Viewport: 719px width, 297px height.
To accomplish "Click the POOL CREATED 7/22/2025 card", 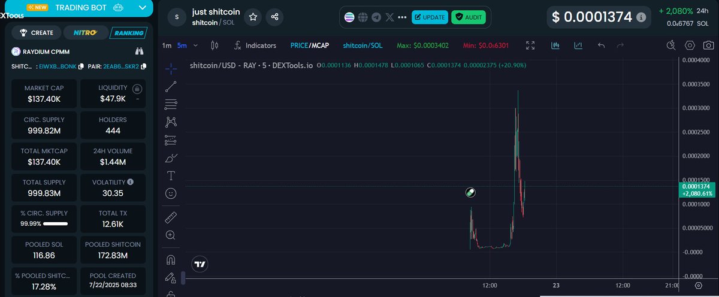I will 113,281.
